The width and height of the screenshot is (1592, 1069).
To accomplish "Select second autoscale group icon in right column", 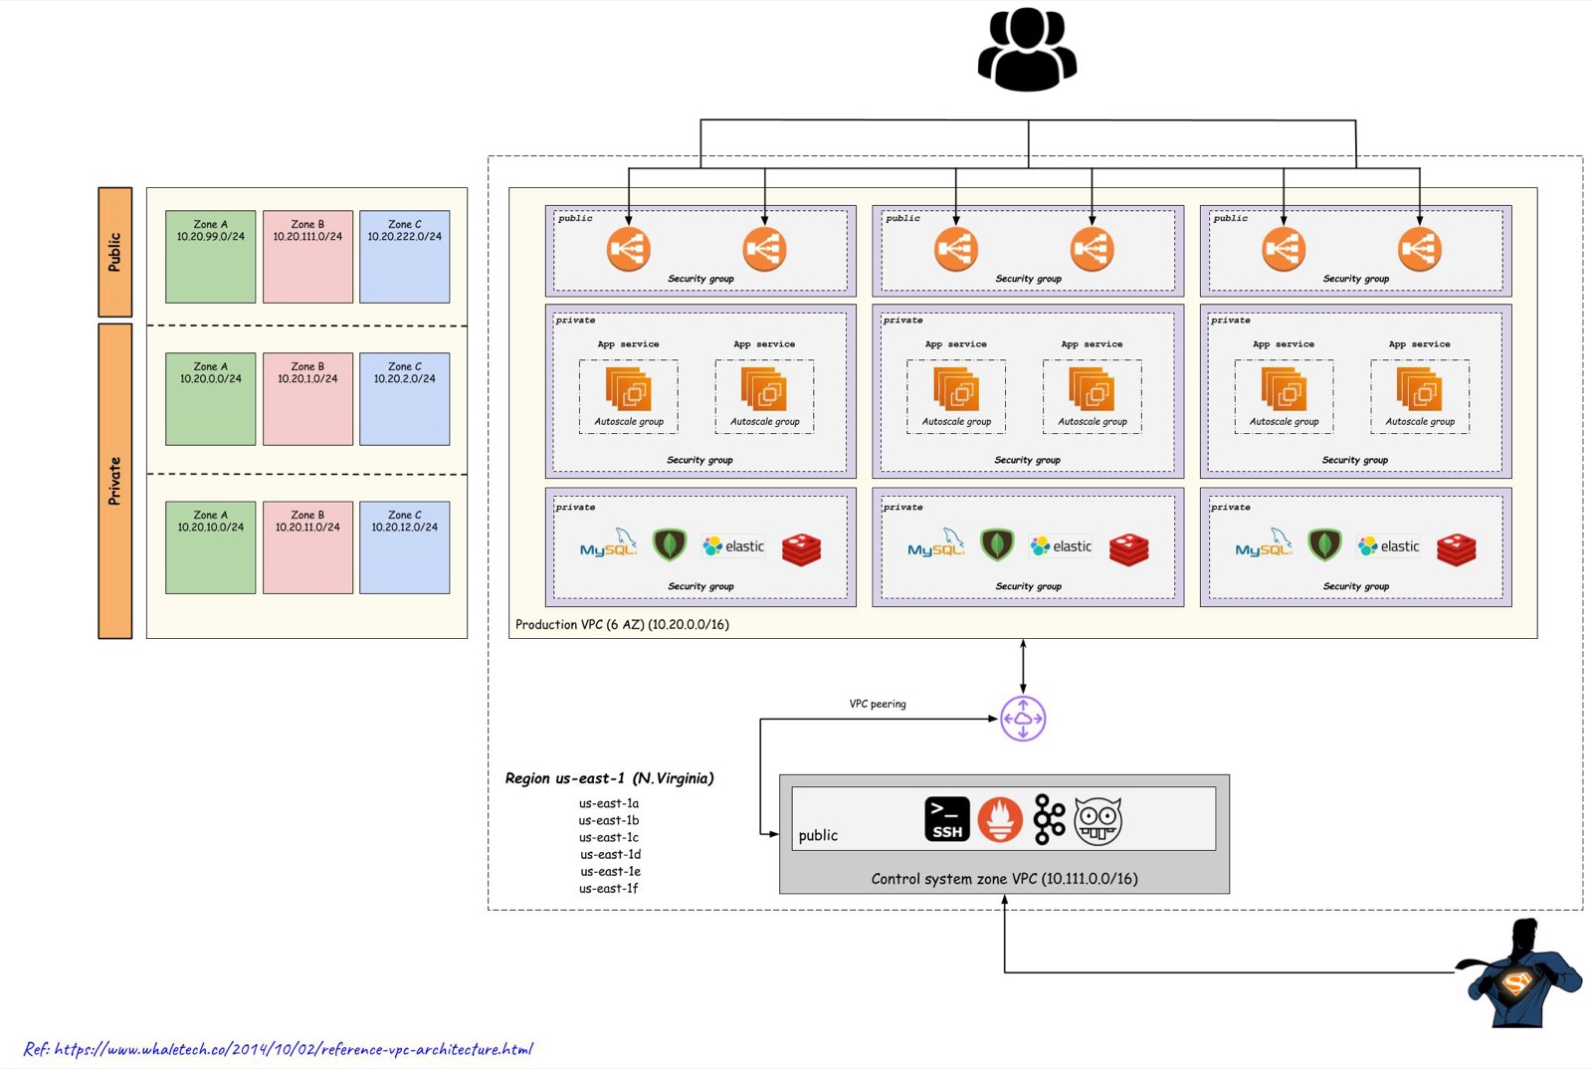I will tap(1419, 389).
